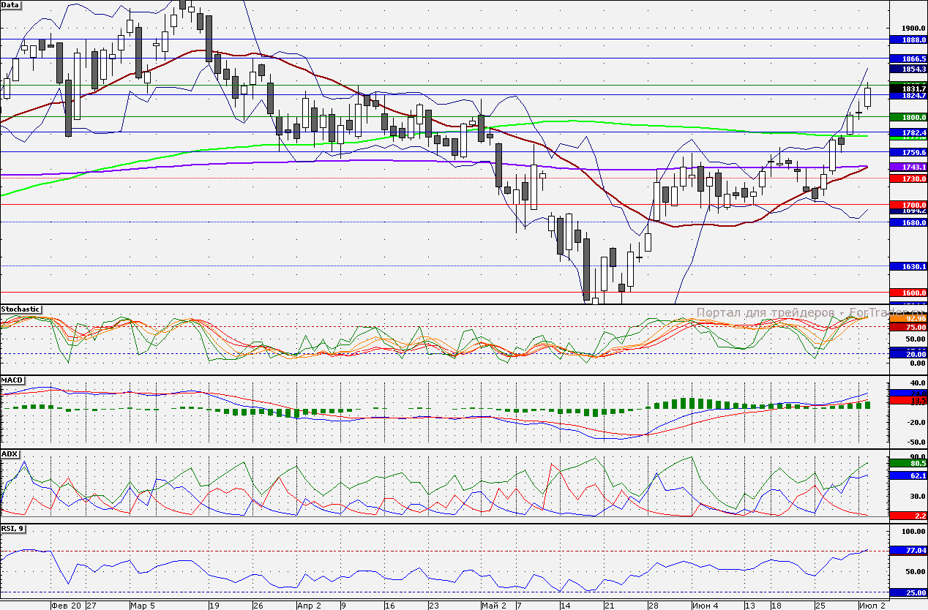The width and height of the screenshot is (928, 610).
Task: Click the Фев 20 date label
Action: 66,606
